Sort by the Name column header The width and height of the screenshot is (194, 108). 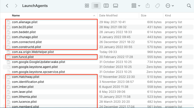pos(16,15)
